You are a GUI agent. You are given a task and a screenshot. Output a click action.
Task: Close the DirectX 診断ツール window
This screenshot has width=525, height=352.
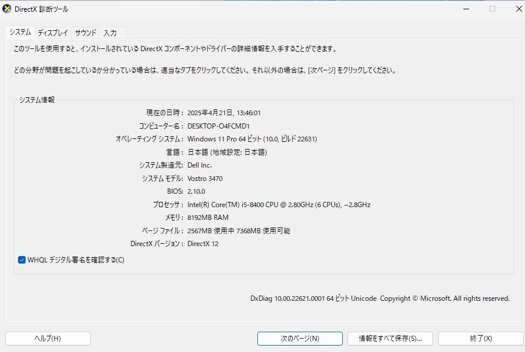tap(519, 9)
